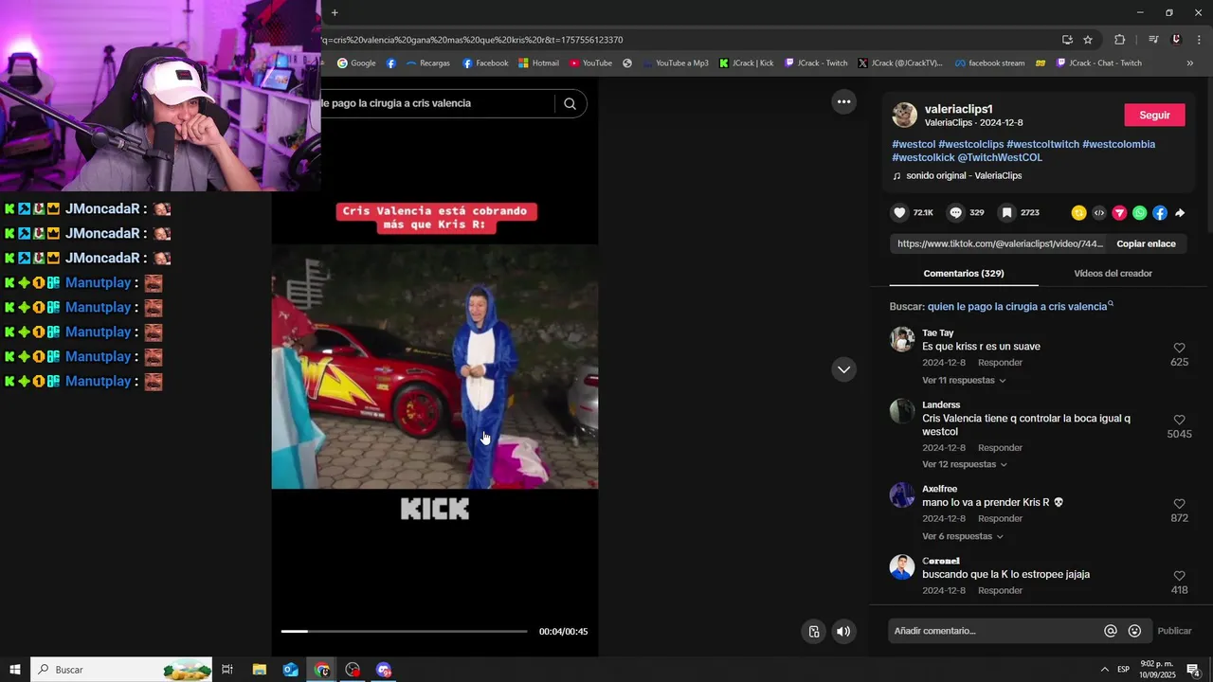Like the TikTok video (72.1K heart)
Viewport: 1213px width, 682px height.
pyautogui.click(x=900, y=213)
